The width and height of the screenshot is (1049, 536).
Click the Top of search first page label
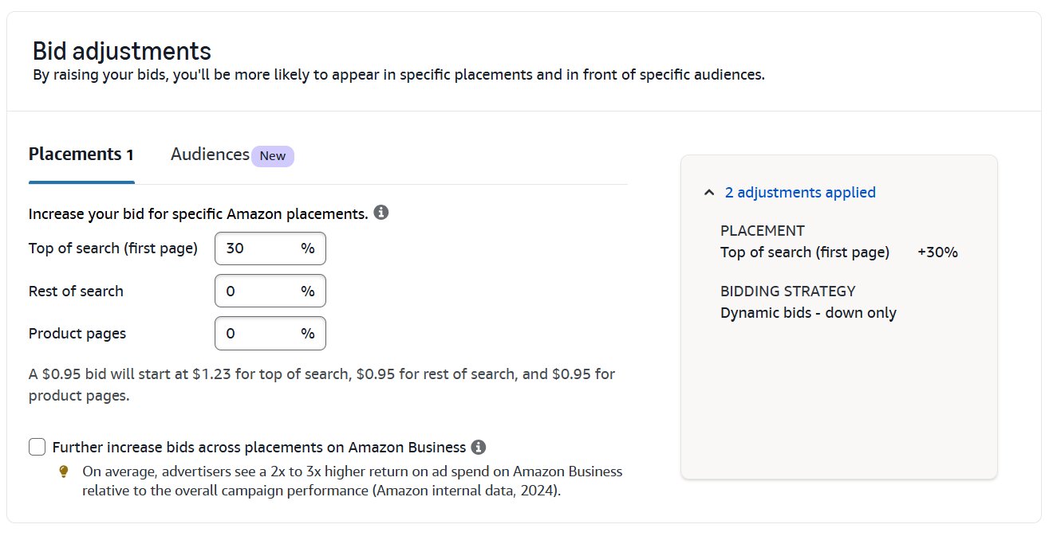(112, 248)
